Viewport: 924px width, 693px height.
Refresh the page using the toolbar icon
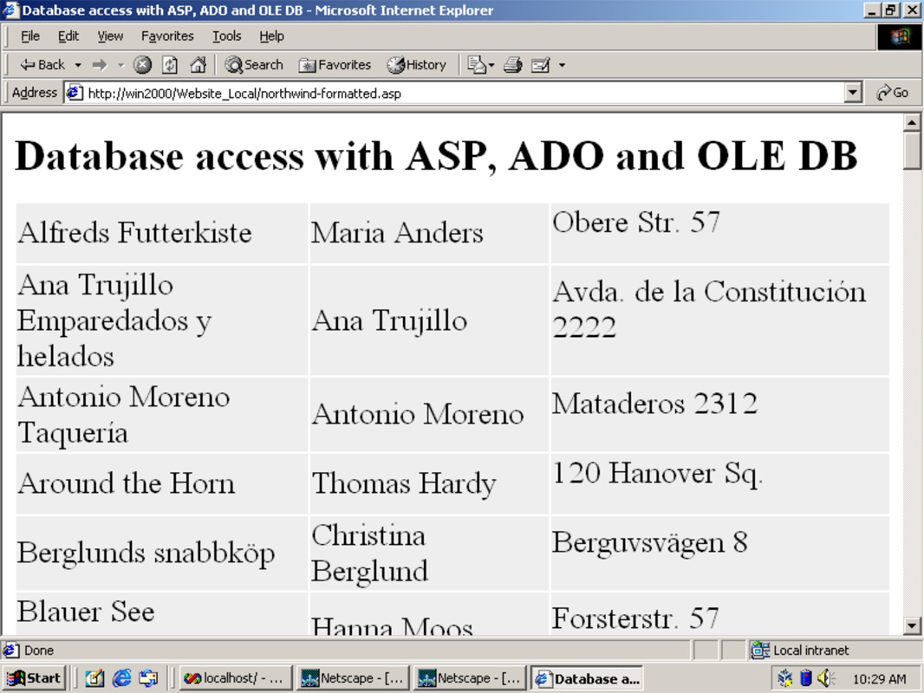pos(170,65)
